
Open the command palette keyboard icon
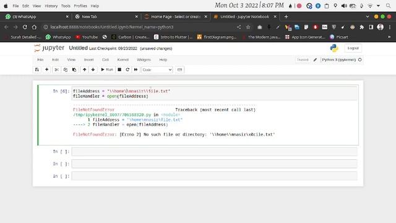179,69
